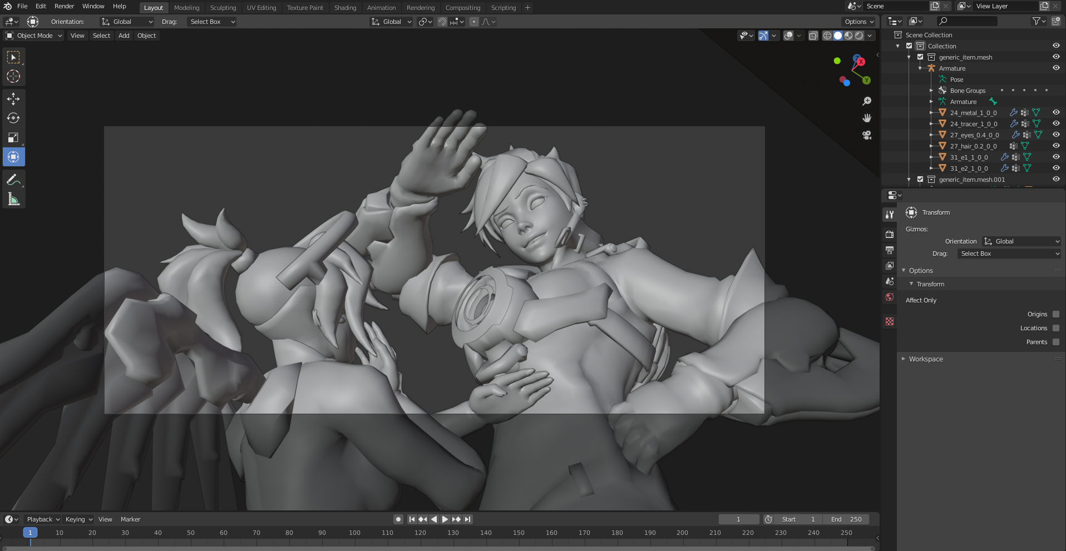Open the Object Mode dropdown
The image size is (1066, 551).
point(34,36)
